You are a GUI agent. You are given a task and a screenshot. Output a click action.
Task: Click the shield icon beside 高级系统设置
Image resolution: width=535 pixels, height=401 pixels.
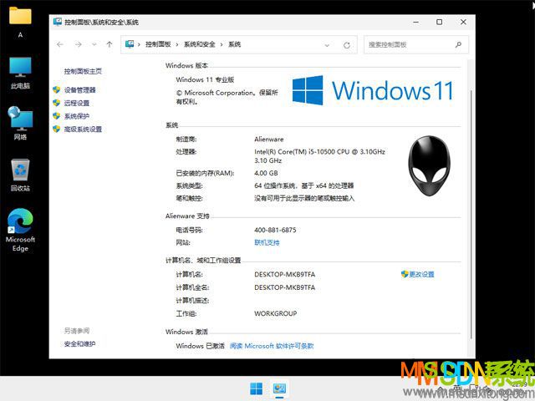tap(57, 129)
